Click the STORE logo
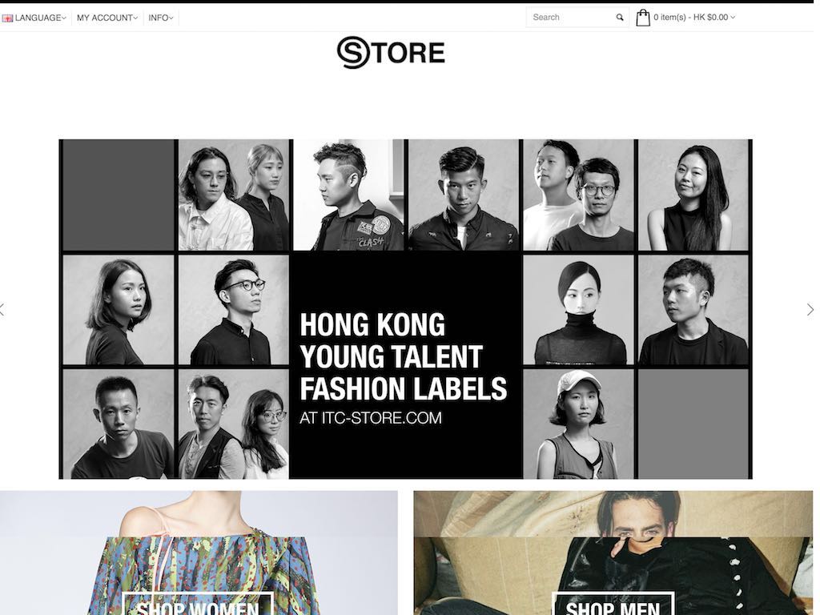 point(391,52)
